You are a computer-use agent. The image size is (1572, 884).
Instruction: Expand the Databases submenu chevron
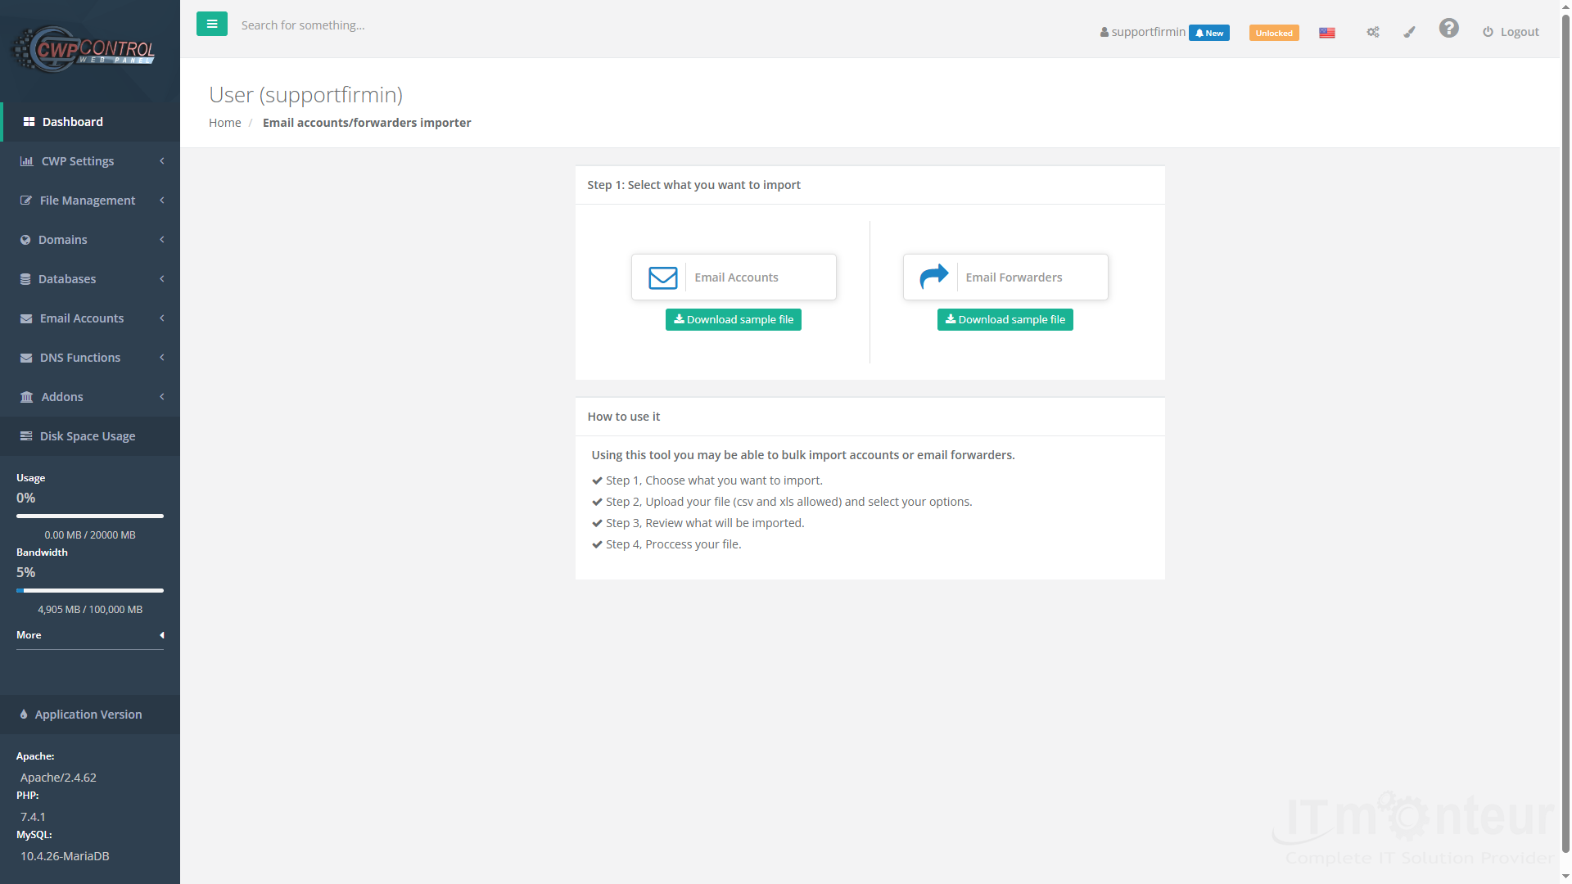click(x=162, y=279)
